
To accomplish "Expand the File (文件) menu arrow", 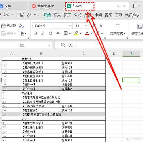I will pyautogui.click(x=12, y=15).
